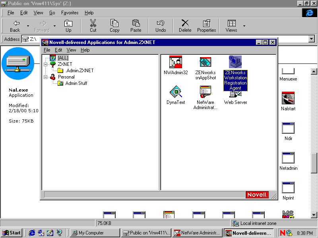Click the Show Desktop quick launch icon
318x238 pixels.
(x=50, y=233)
